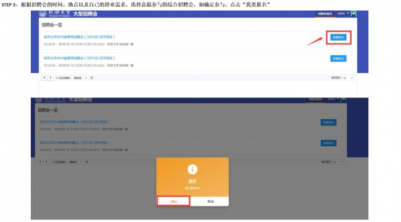Click 我要报名 for the 3月16日 fair, upper screenshot
The width and height of the screenshot is (401, 222).
[x=338, y=38]
